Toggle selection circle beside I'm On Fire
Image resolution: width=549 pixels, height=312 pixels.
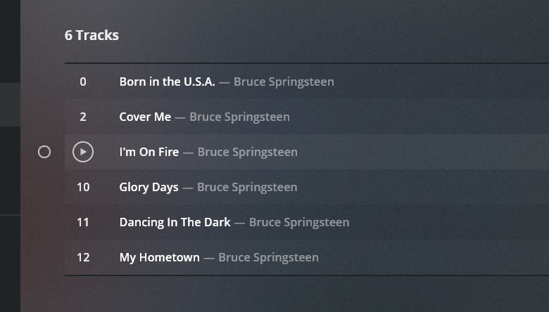[x=44, y=152]
